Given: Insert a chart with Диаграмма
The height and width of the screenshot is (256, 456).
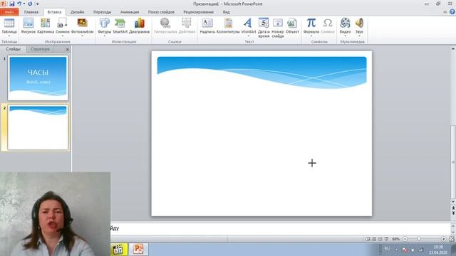Looking at the screenshot, I should point(140,26).
